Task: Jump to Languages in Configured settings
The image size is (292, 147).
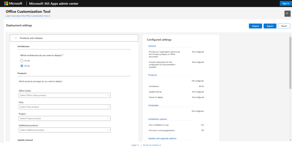Action: (x=153, y=105)
